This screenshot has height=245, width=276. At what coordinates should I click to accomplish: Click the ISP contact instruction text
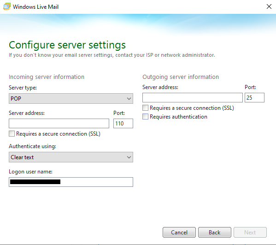click(112, 55)
